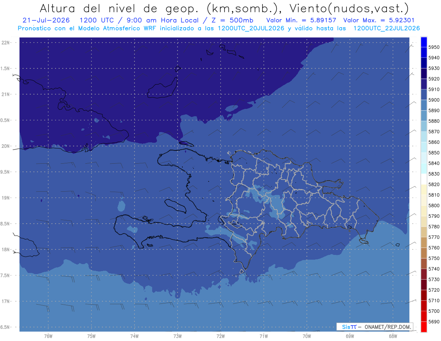This screenshot has width=441, height=341.
Task: Click the "5690" legend value
Action: (x=434, y=322)
